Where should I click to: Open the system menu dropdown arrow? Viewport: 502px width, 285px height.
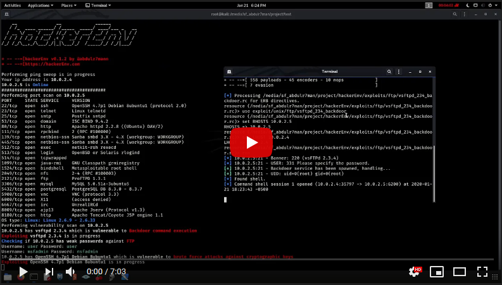[x=496, y=6]
